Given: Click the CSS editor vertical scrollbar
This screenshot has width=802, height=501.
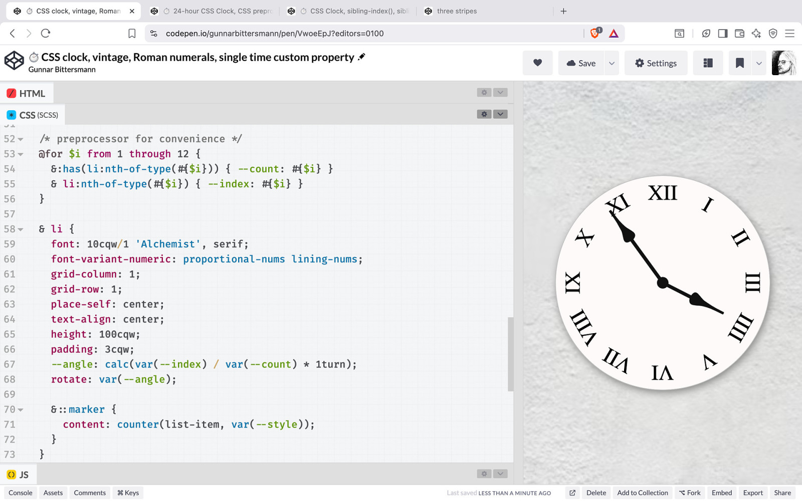Looking at the screenshot, I should pos(510,354).
